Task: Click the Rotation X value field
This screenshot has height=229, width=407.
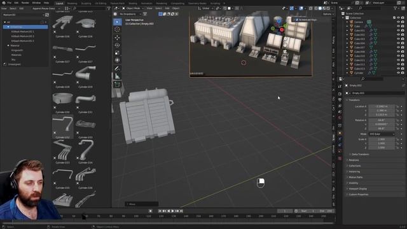Action: point(382,120)
